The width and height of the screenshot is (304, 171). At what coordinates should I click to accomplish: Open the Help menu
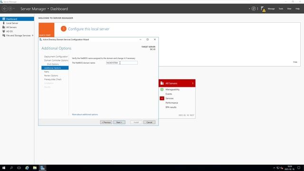point(297,9)
